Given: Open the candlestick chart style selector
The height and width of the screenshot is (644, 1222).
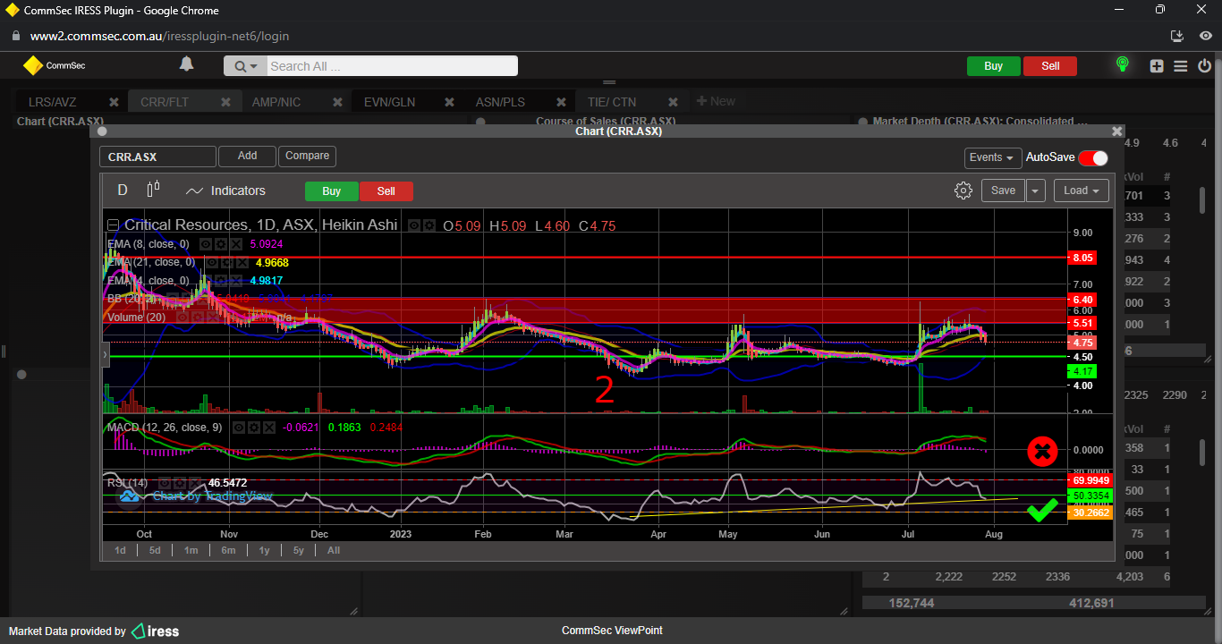Looking at the screenshot, I should pyautogui.click(x=153, y=190).
